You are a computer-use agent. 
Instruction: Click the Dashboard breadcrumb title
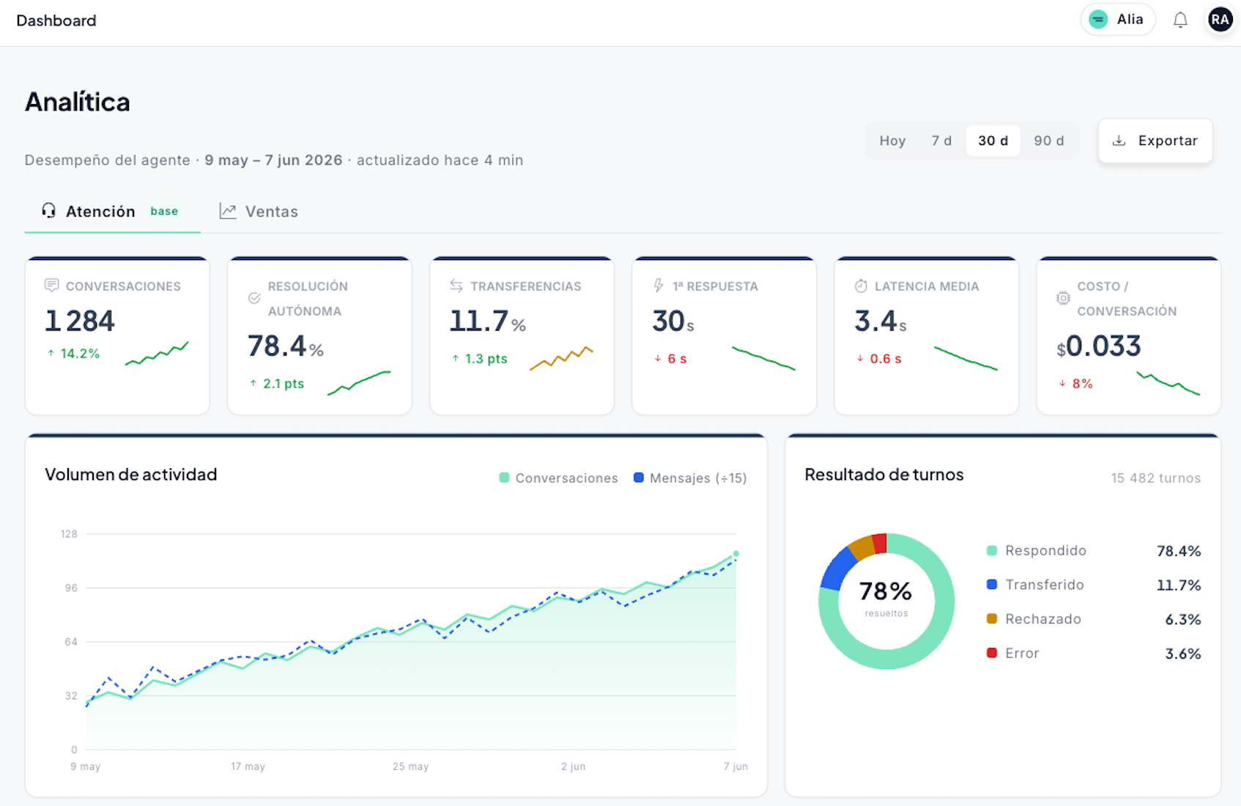56,21
